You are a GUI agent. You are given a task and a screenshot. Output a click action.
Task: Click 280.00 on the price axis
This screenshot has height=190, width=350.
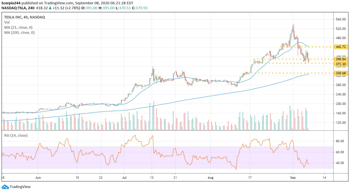point(341,85)
